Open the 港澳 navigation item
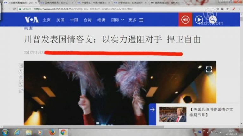The height and width of the screenshot is (136, 243). 101,20
